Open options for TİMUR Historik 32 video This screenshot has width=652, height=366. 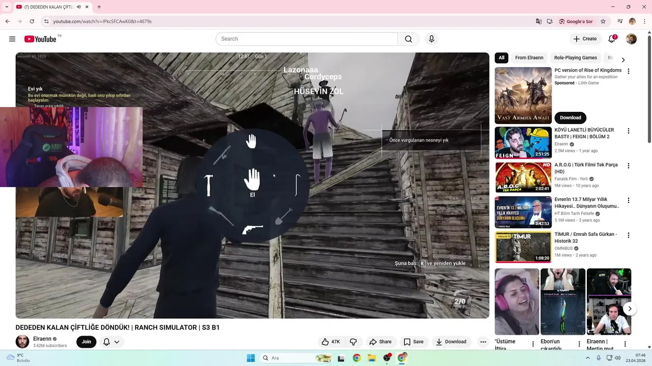point(628,235)
